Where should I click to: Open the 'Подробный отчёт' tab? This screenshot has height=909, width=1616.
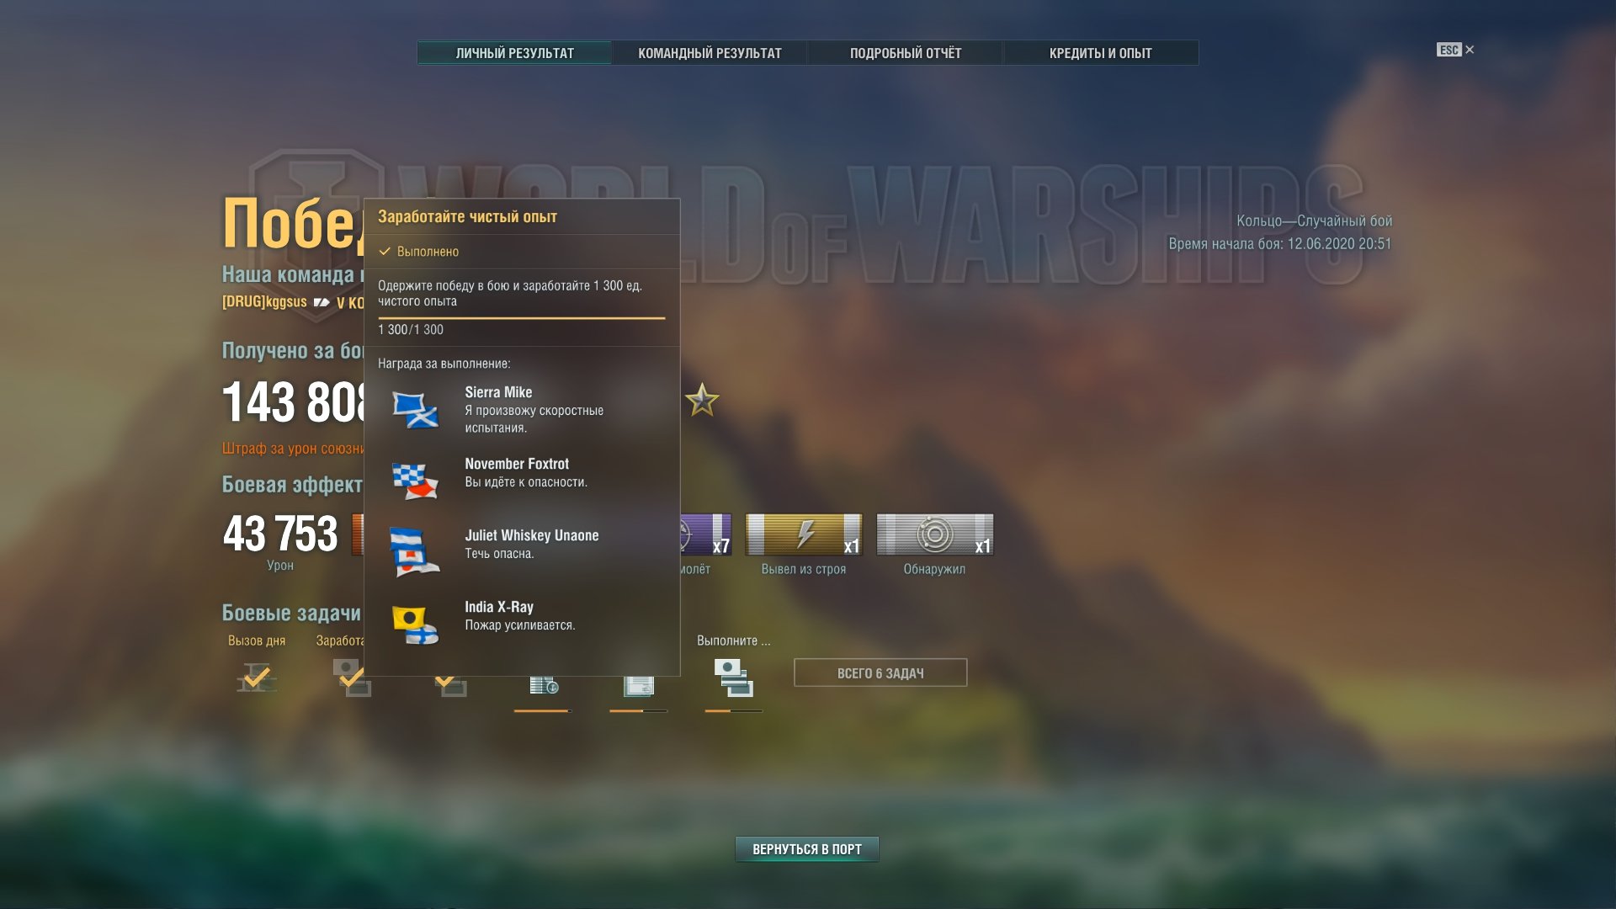point(905,53)
